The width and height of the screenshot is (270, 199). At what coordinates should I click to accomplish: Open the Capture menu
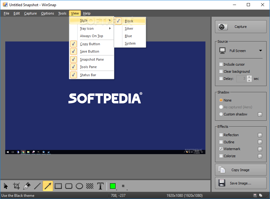tap(30, 13)
